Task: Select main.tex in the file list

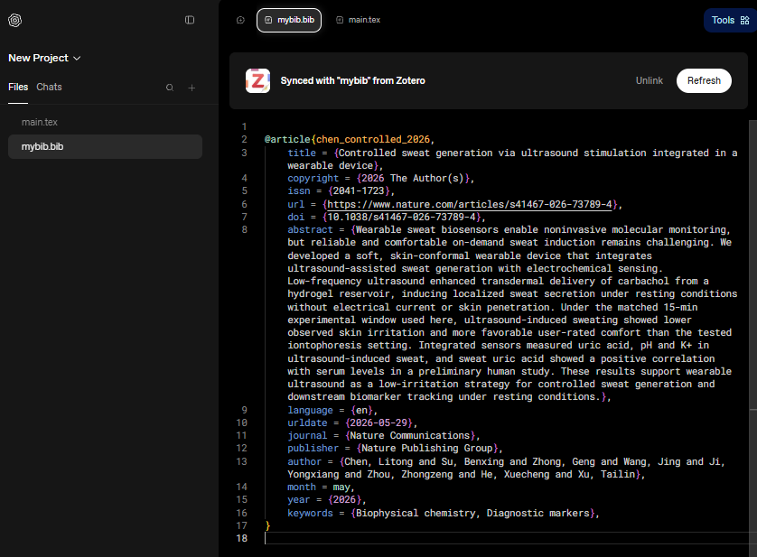Action: (106, 122)
